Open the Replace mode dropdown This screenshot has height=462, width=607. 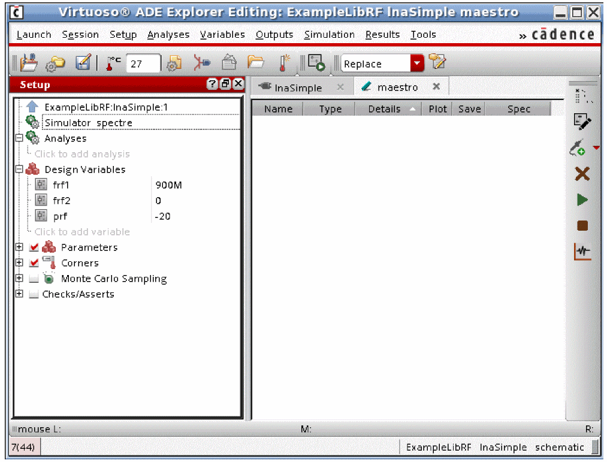tap(417, 63)
